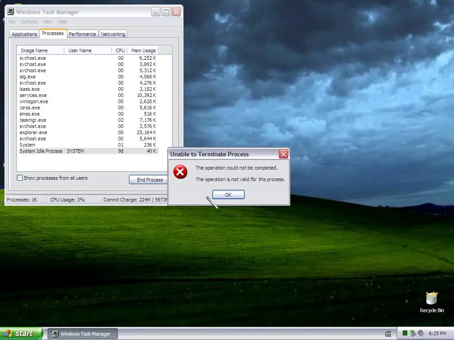This screenshot has height=340, width=454.
Task: Select svchost.exe using 5,644 K memory
Action: tap(88, 139)
